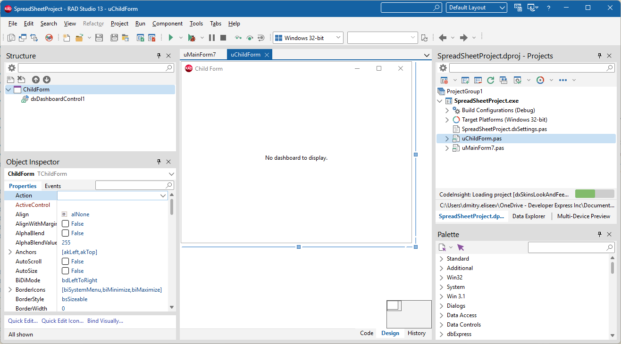
Task: Toggle the AlphaBlend checkbox
Action: coord(66,233)
